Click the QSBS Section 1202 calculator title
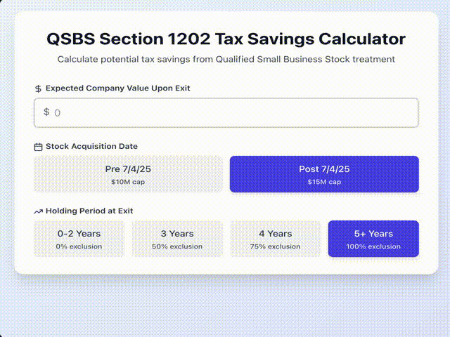The width and height of the screenshot is (450, 337). (226, 39)
